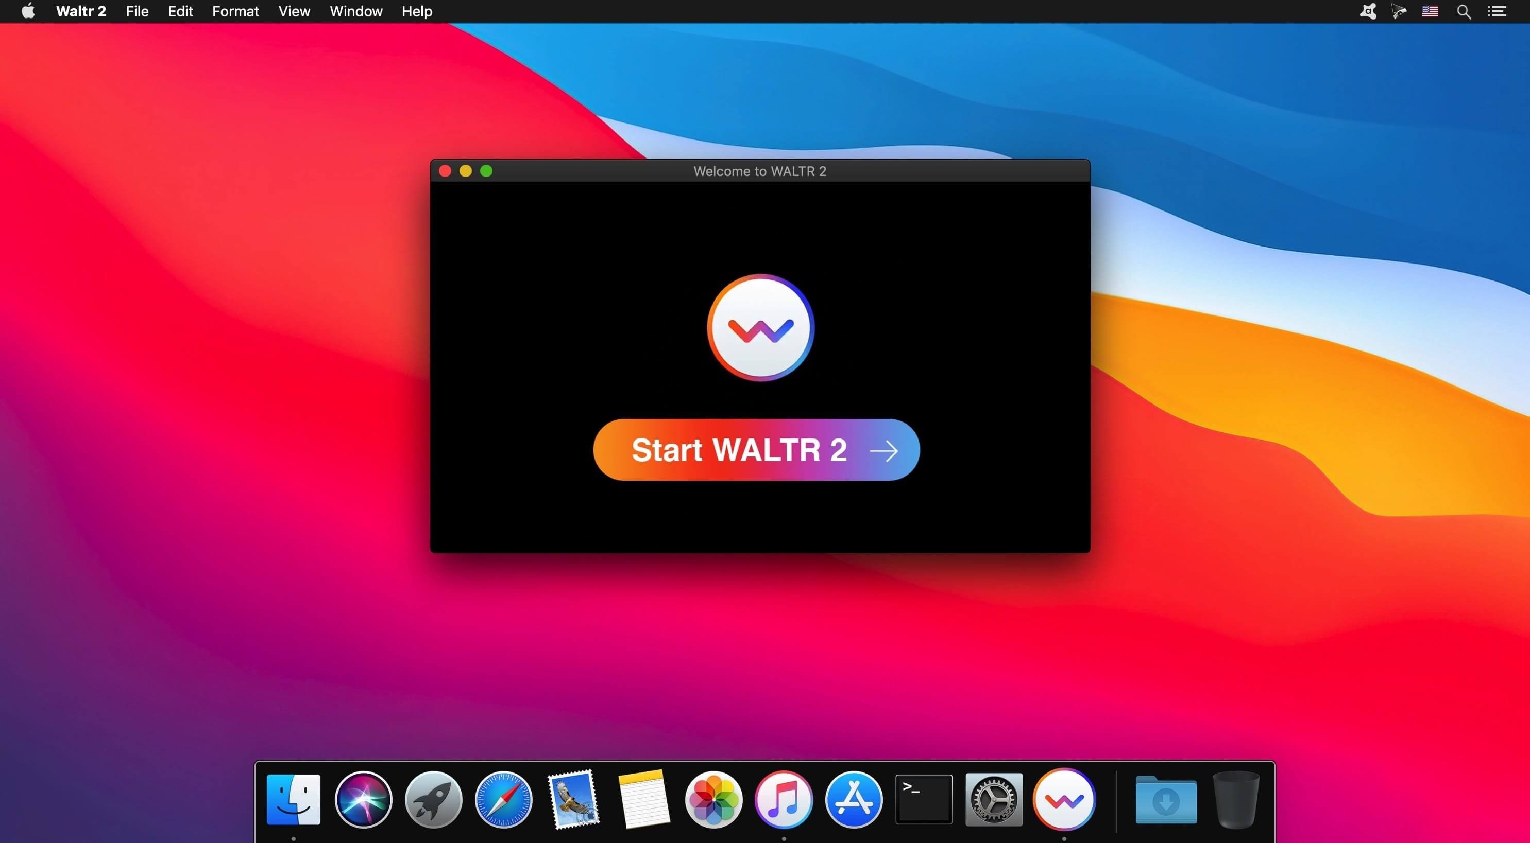Open Launchpad from the Dock

click(434, 799)
